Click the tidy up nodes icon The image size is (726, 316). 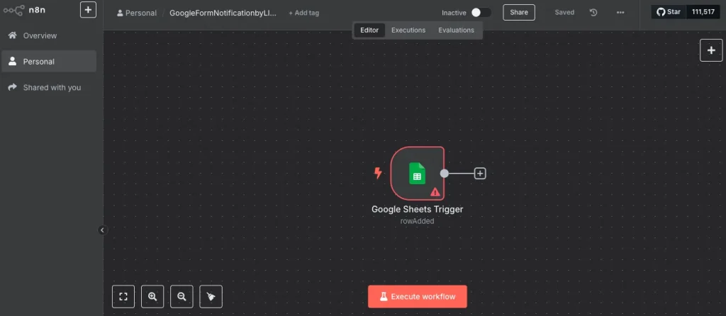pyautogui.click(x=211, y=297)
